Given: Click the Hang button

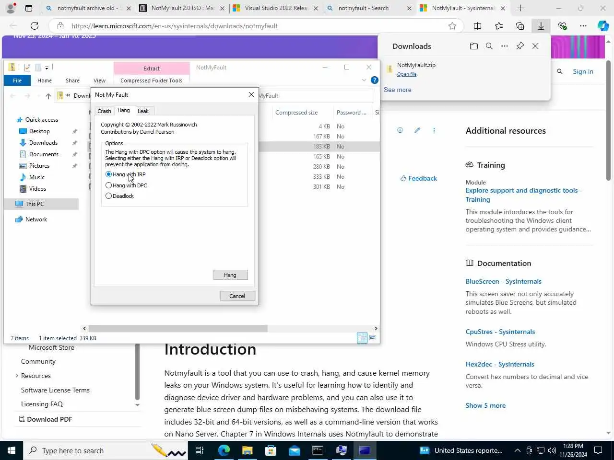Looking at the screenshot, I should click(x=230, y=275).
